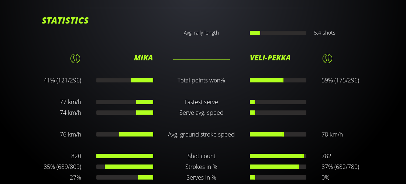Image resolution: width=406 pixels, height=184 pixels.
Task: Click Mika's Total points won bar
Action: coord(125,80)
